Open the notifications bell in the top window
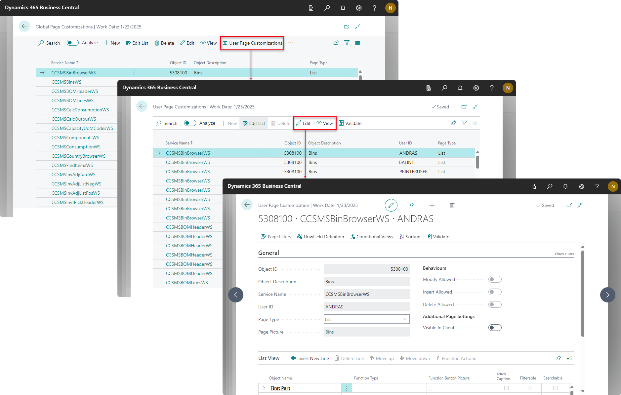Screen dimensions: 621x395 point(343,8)
